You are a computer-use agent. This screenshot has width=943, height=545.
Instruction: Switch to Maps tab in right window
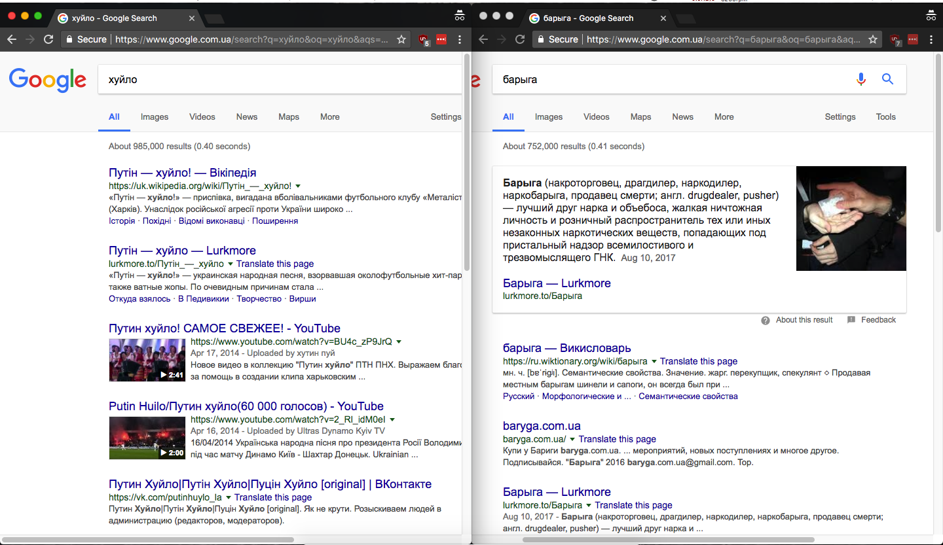640,117
